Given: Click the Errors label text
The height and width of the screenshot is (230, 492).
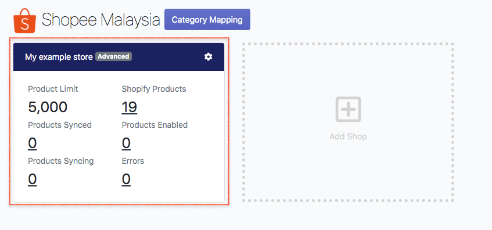Looking at the screenshot, I should point(133,161).
